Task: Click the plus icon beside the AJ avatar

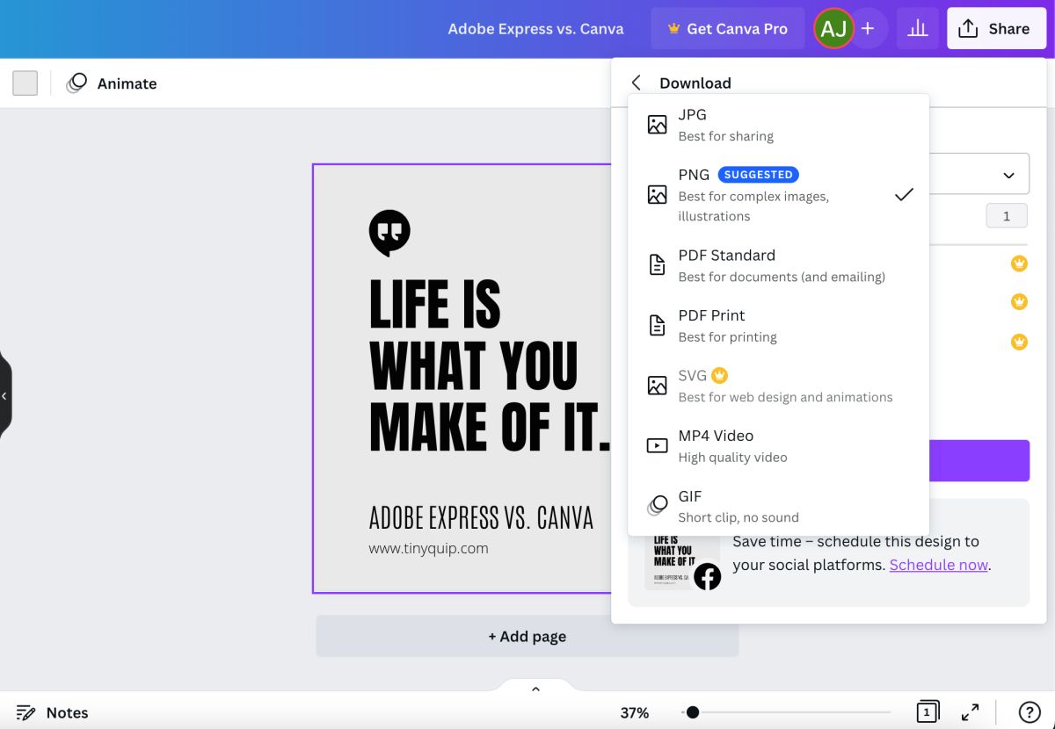Action: [x=868, y=28]
